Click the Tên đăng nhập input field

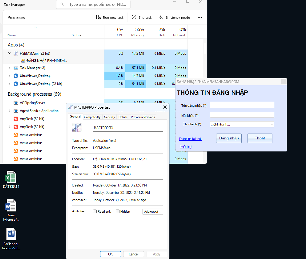click(242, 105)
